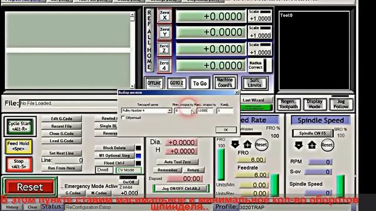Viewport: 376px width, 211px height.
Task: Open the G-Codes reference list
Action: point(73,193)
